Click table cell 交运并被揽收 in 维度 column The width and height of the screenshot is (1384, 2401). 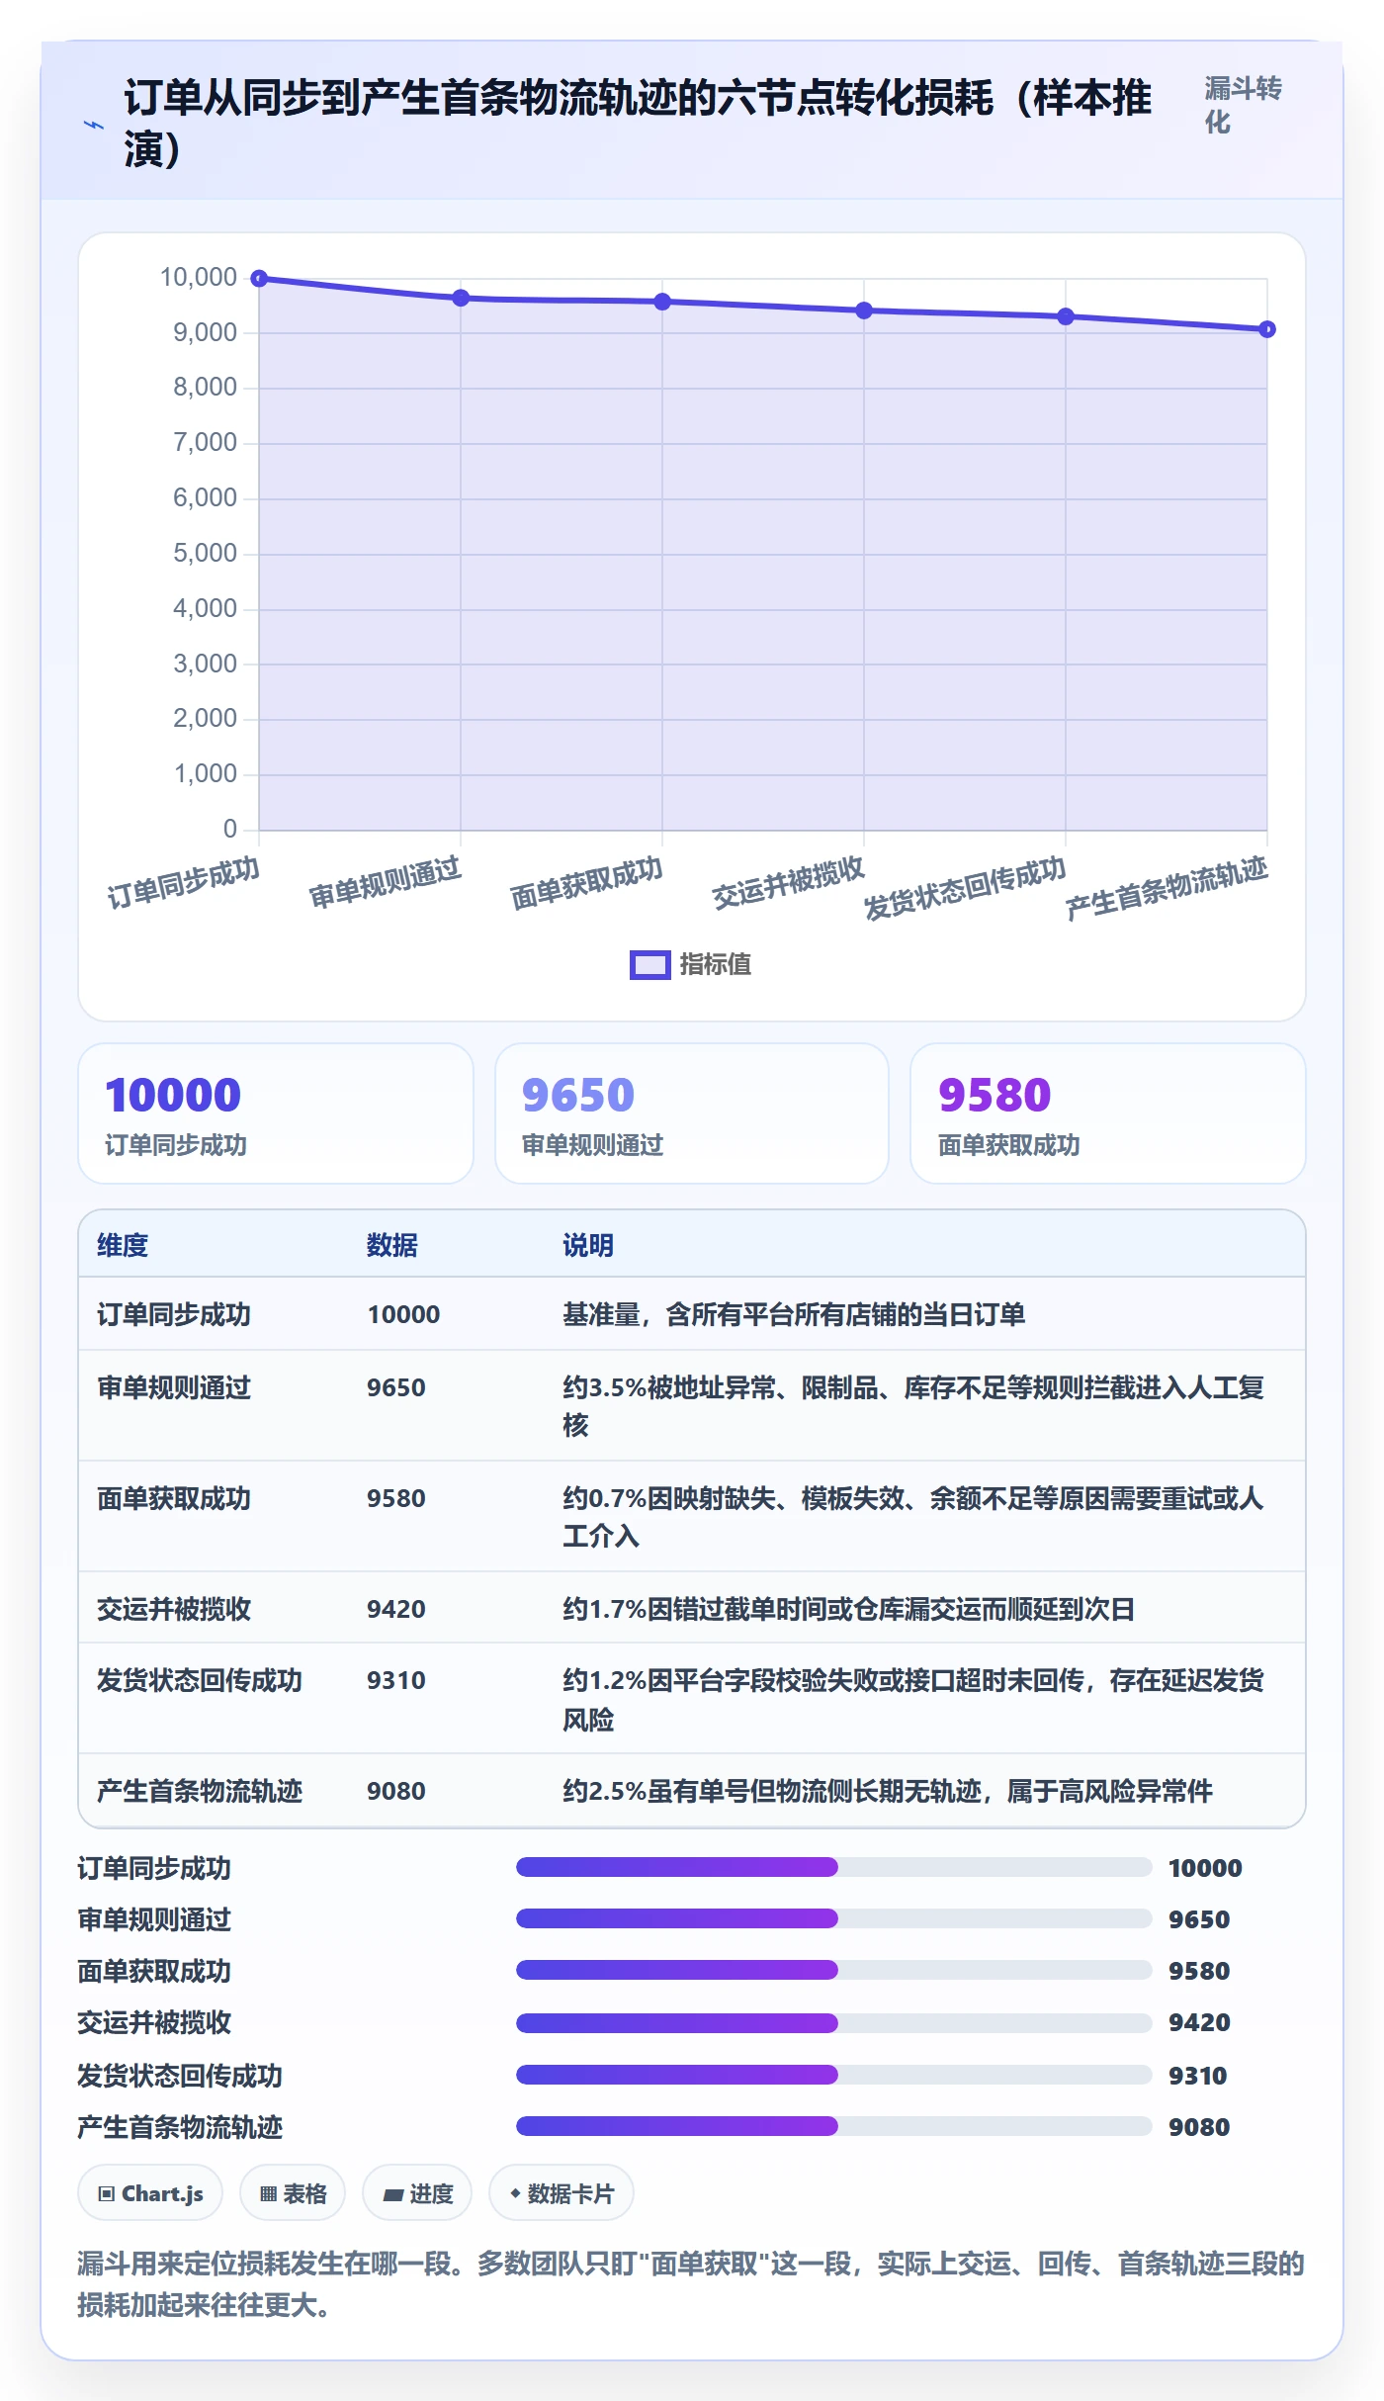(174, 1609)
